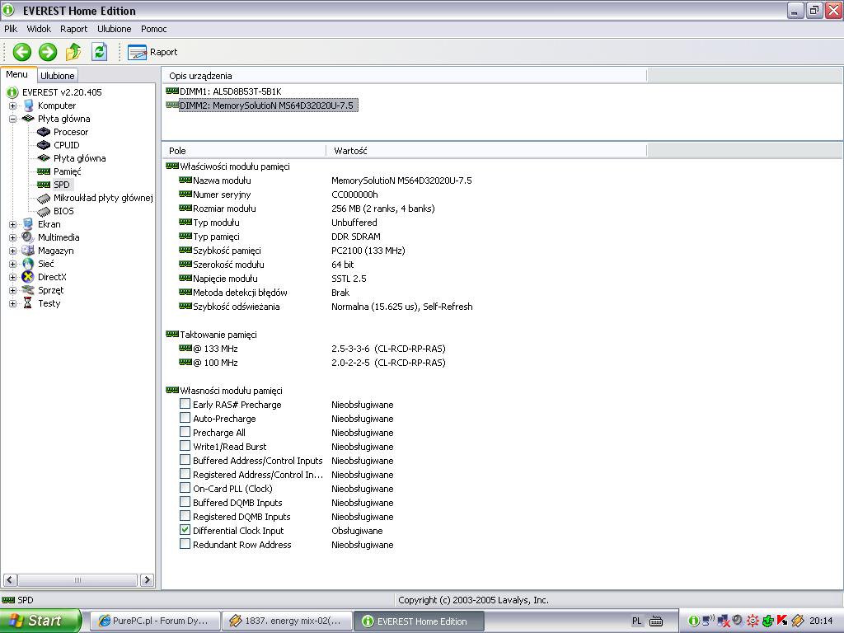The image size is (844, 633).
Task: Switch to 1837. energy mix-02 taskbar item
Action: [x=287, y=621]
